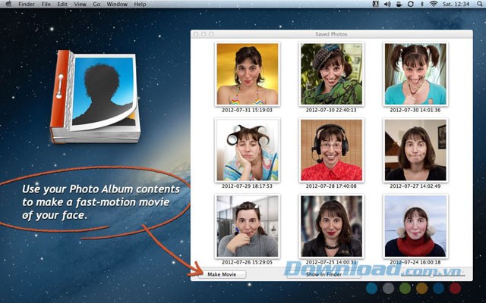Click the coffee cup menu bar icon
The height and width of the screenshot is (303, 486).
pyautogui.click(x=399, y=4)
